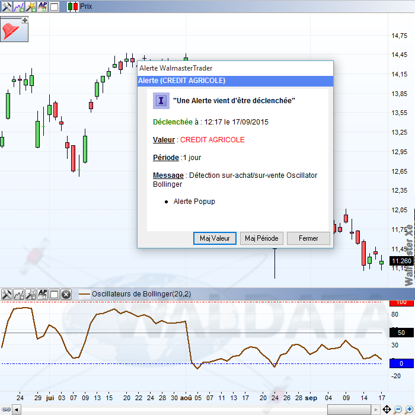Maximize the Bollinger oscillator panel
Screen dimensions: 415x415
pyautogui.click(x=55, y=294)
